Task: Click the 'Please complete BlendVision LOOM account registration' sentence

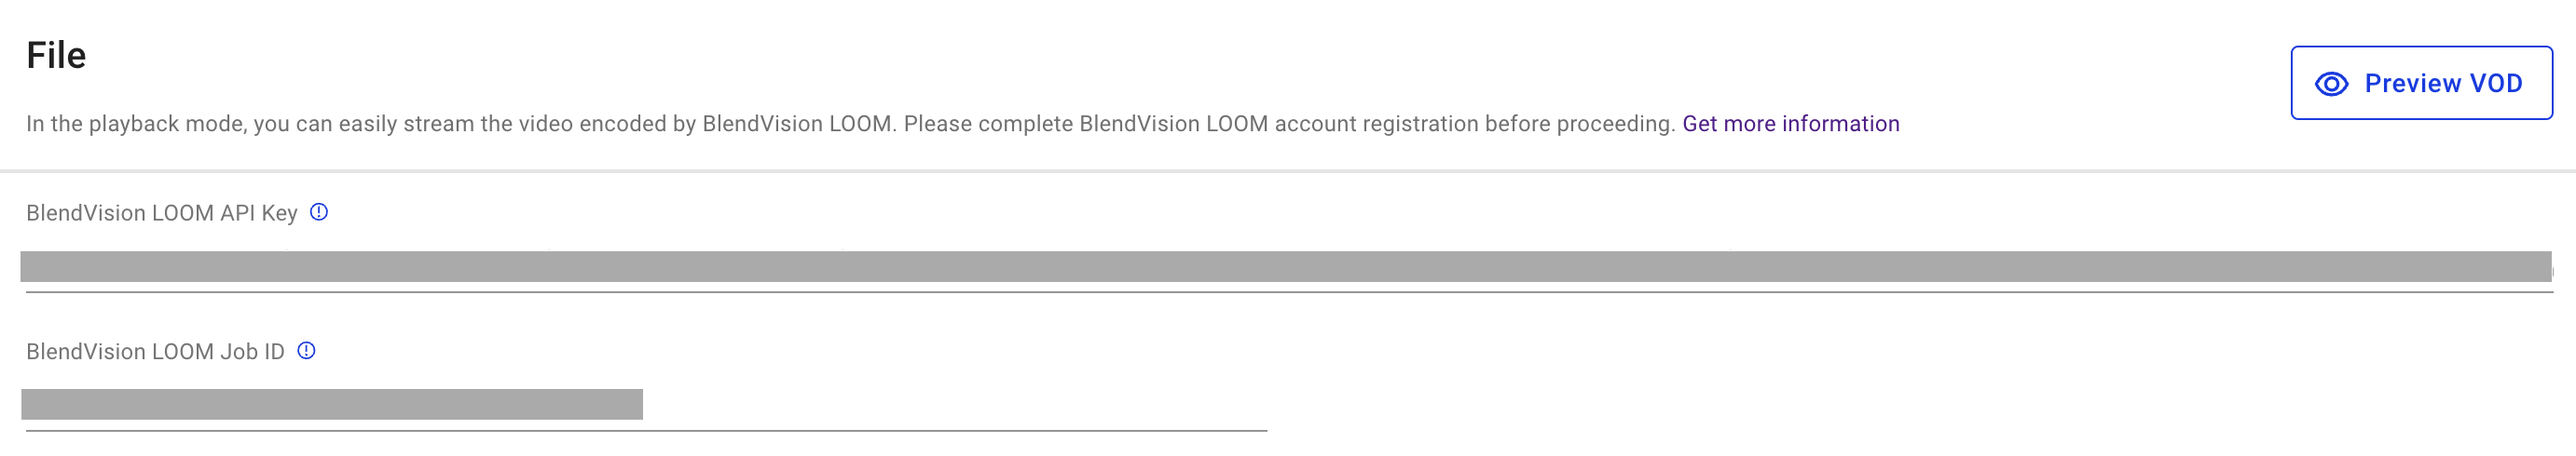Action: [x=1289, y=124]
